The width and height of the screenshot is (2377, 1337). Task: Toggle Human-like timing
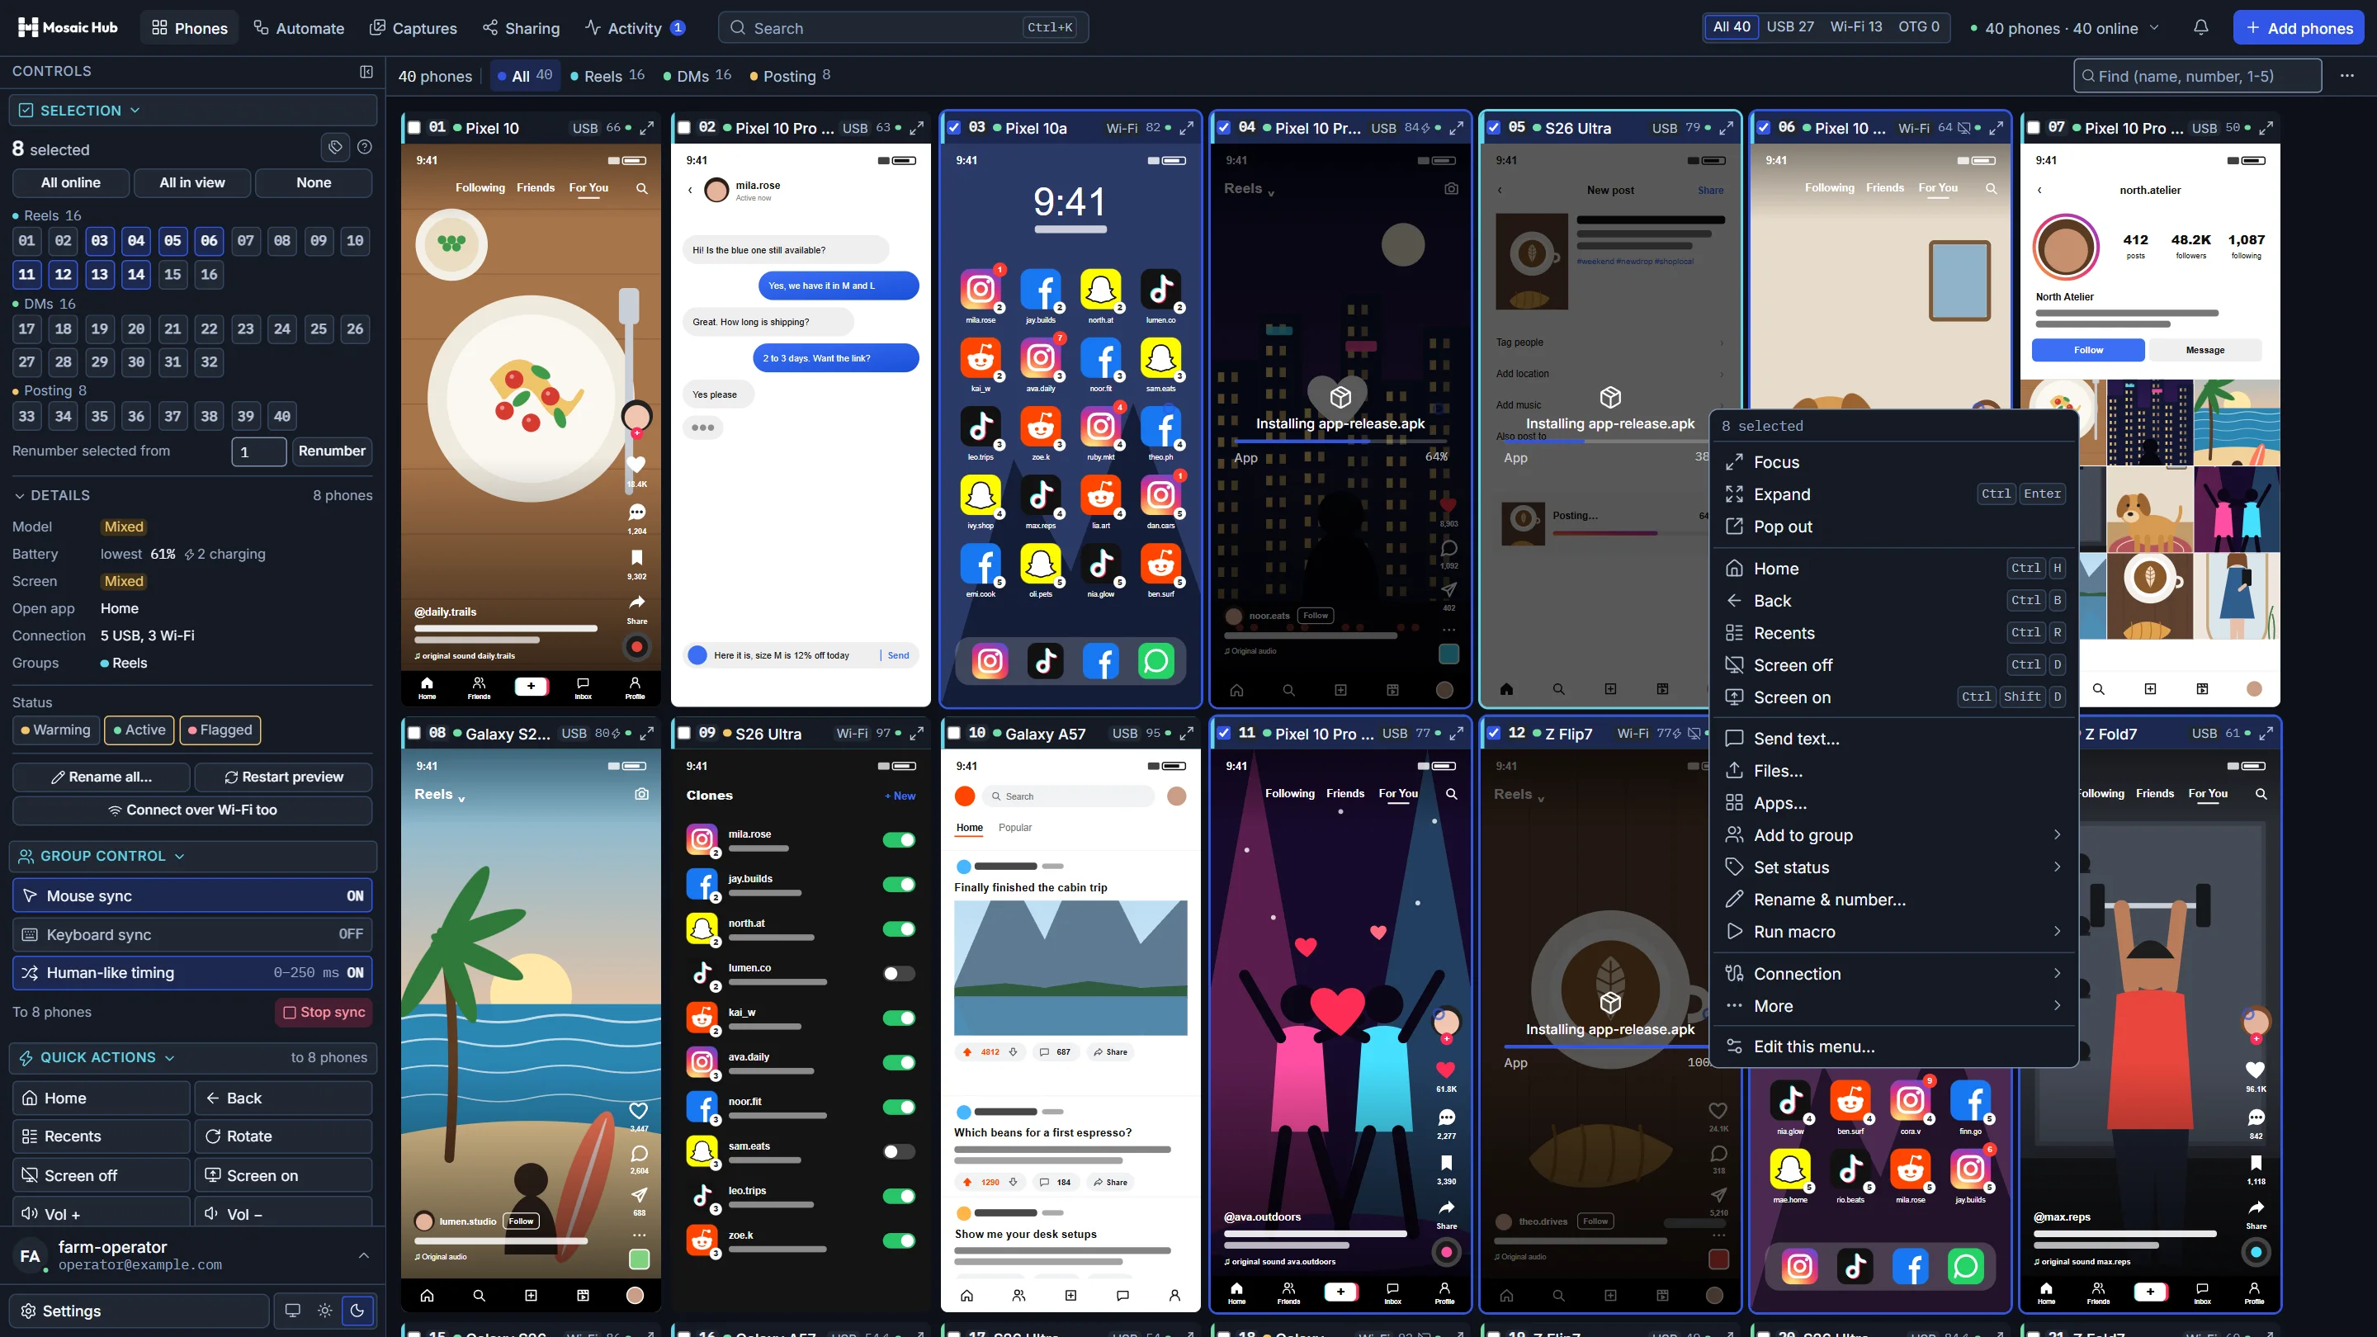click(x=192, y=972)
